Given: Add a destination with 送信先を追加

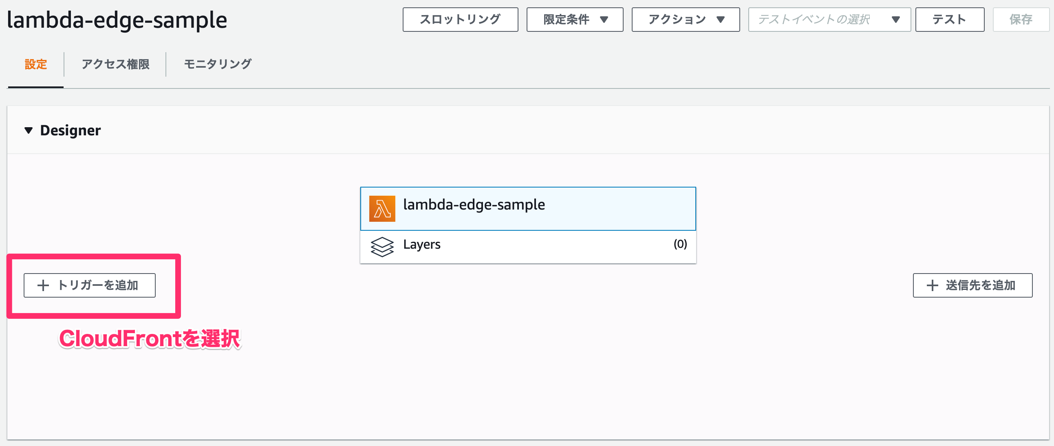Looking at the screenshot, I should point(972,285).
